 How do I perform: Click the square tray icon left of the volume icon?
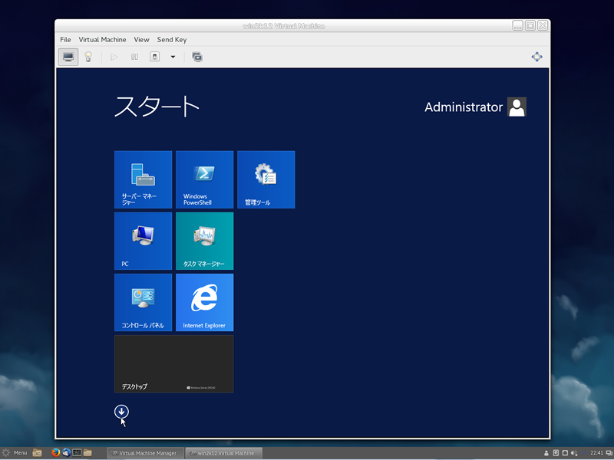click(565, 453)
